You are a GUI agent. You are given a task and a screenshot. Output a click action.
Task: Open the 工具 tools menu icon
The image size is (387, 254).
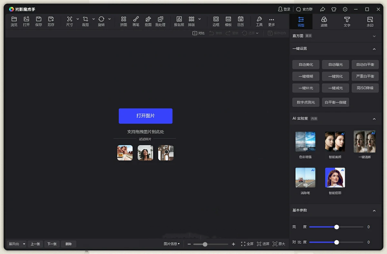(259, 22)
